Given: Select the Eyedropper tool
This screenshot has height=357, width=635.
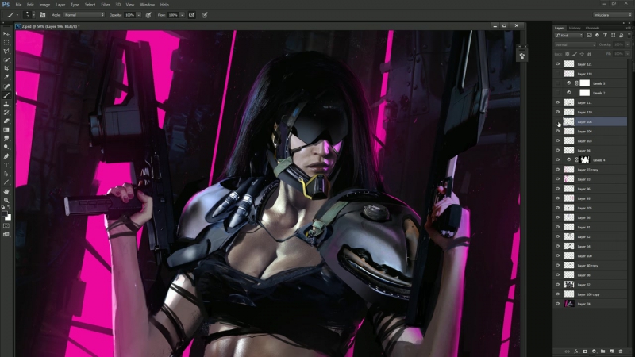Looking at the screenshot, I should pos(6,77).
